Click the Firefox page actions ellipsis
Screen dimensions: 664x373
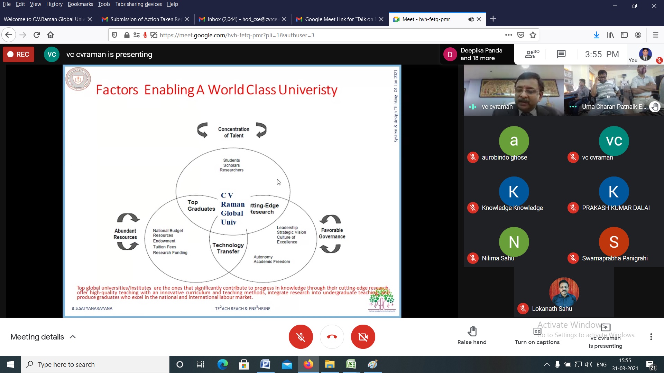coord(508,35)
